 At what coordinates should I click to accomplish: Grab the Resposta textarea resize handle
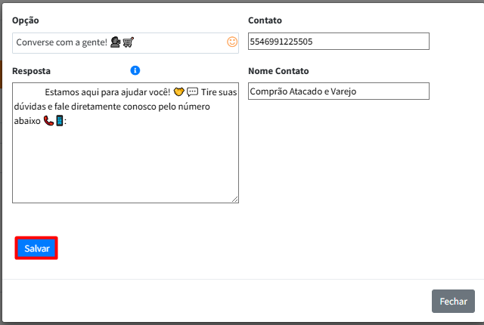pyautogui.click(x=235, y=200)
